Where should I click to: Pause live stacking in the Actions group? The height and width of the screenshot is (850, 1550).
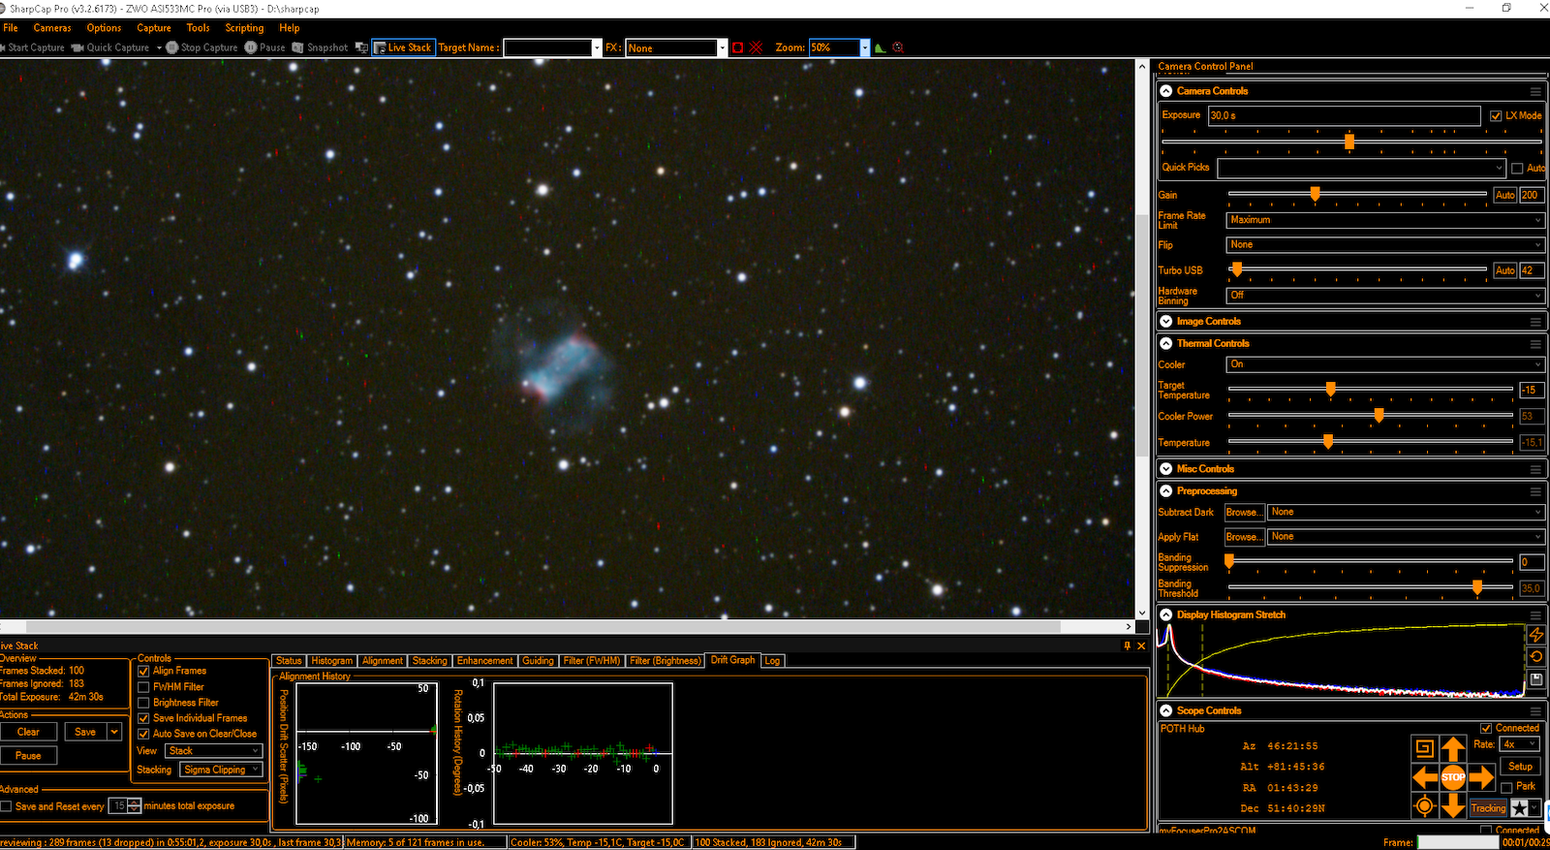point(29,756)
